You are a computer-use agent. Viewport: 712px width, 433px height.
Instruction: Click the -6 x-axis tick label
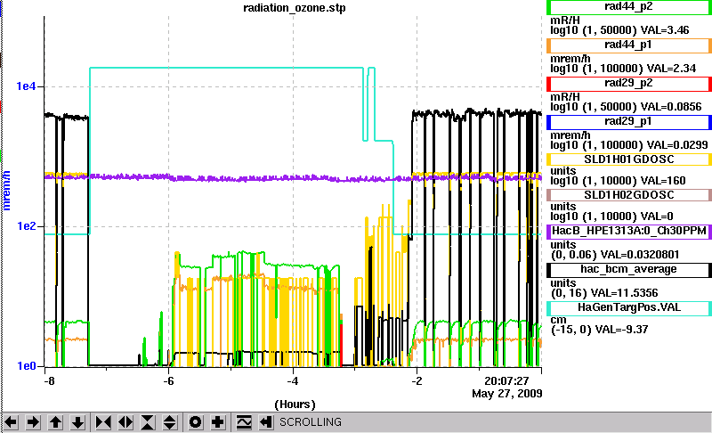[x=168, y=380]
